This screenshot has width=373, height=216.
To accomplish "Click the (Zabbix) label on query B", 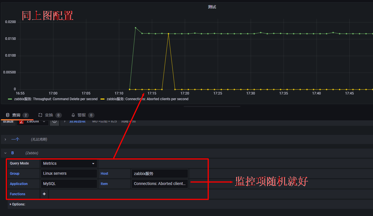I will click(32, 153).
